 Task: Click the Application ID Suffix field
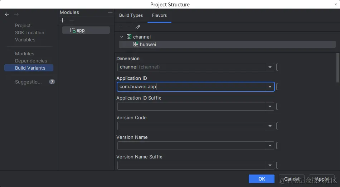coord(191,106)
